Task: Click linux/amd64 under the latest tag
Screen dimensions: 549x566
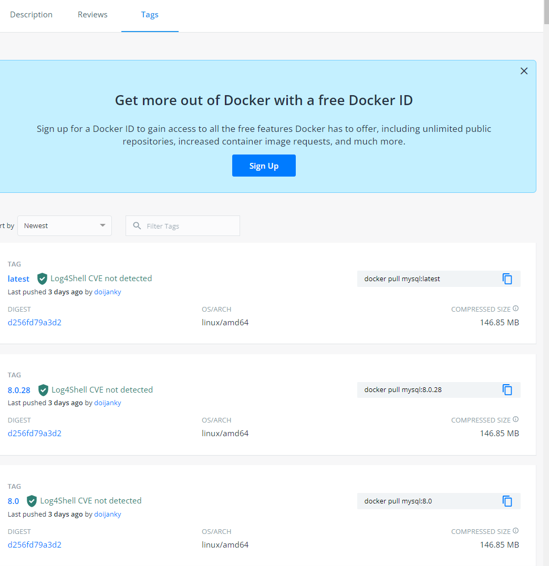Action: click(225, 322)
